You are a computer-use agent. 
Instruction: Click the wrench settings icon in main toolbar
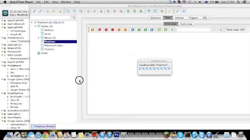pos(177,11)
